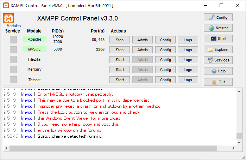This screenshot has height=160, width=246.
Task: Click MySQL port 3306
Action: pos(100,49)
